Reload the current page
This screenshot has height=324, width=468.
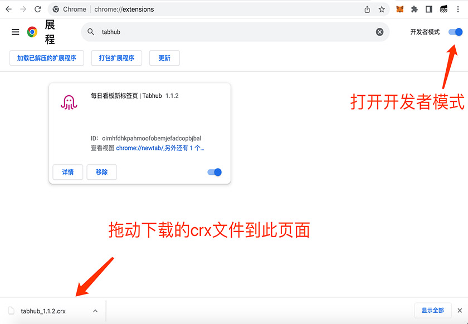[37, 9]
